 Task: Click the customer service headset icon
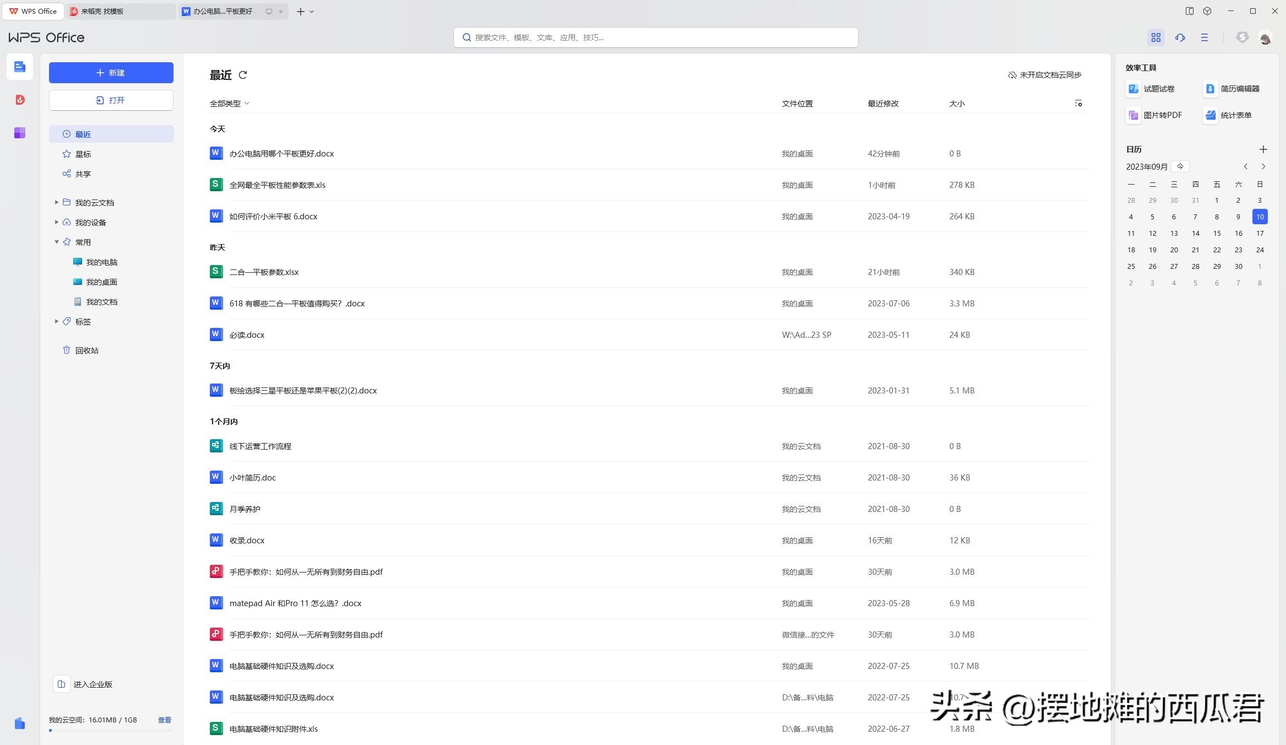1180,37
